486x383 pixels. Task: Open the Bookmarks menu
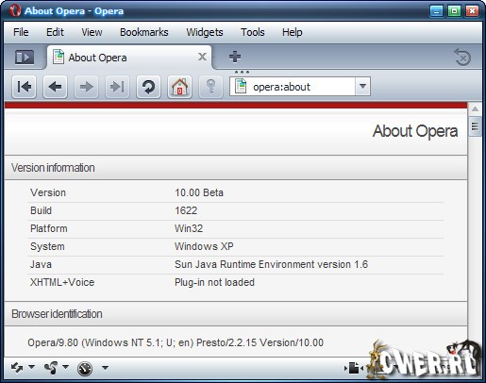[144, 32]
